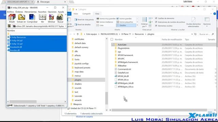
Task: Open Ordenar por dropdown
Action: click(144, 22)
